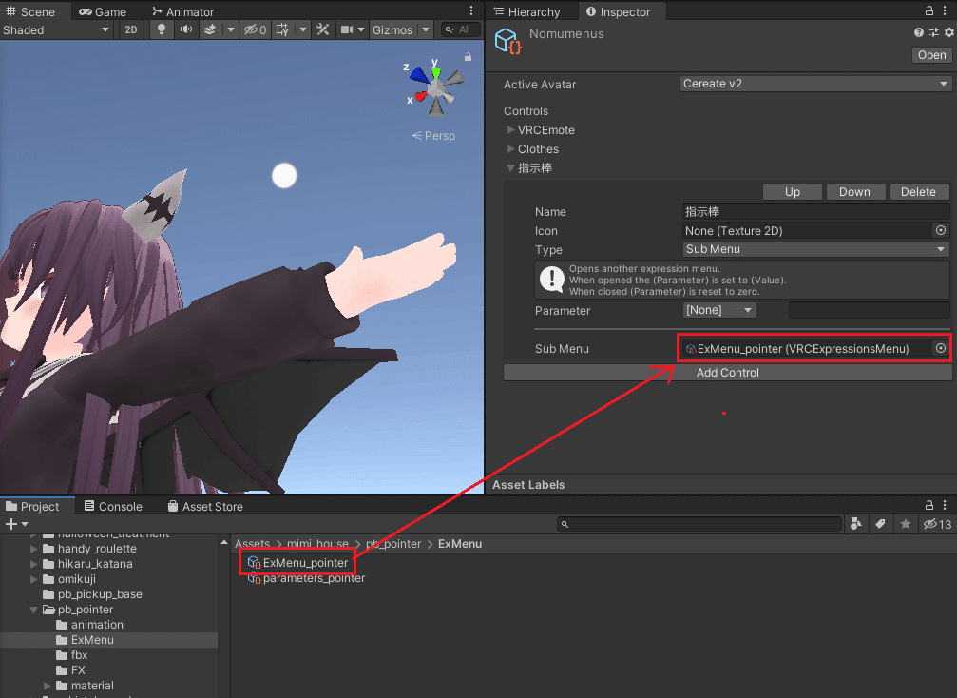Image resolution: width=957 pixels, height=698 pixels.
Task: Select parameters_pointer asset
Action: 306,577
